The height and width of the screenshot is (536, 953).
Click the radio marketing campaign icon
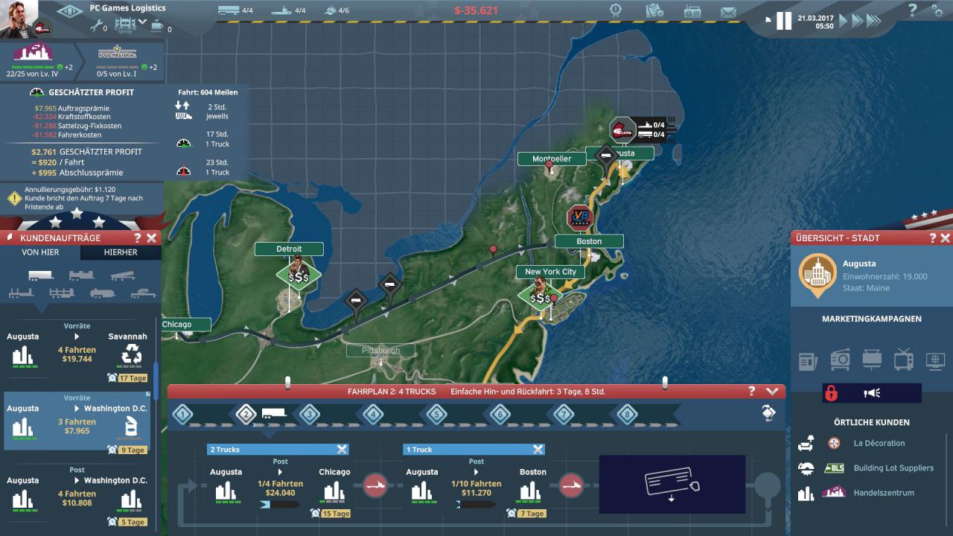[840, 360]
